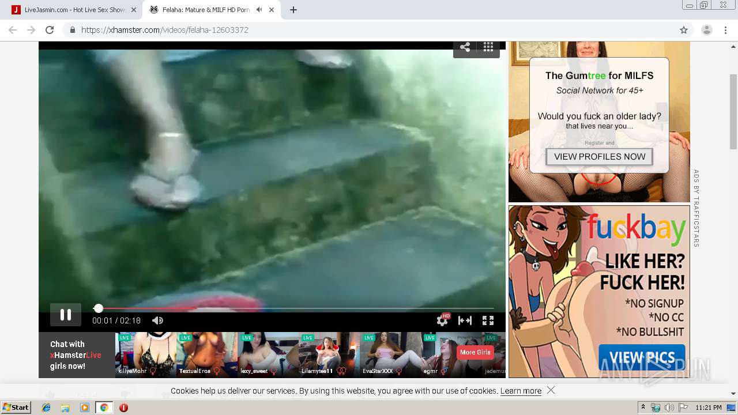The image size is (738, 415).
Task: Click the More Girls button
Action: (x=475, y=352)
